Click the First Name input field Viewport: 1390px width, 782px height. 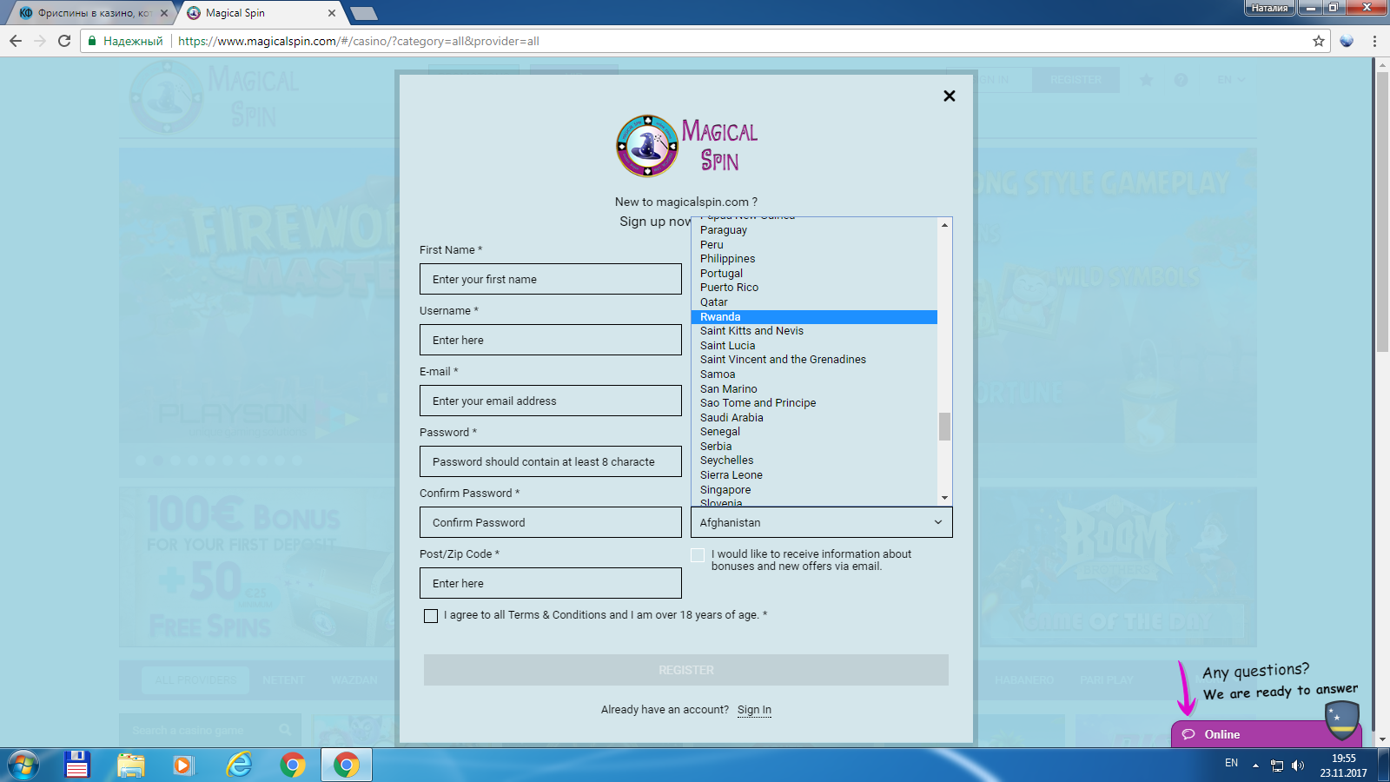pyautogui.click(x=551, y=279)
